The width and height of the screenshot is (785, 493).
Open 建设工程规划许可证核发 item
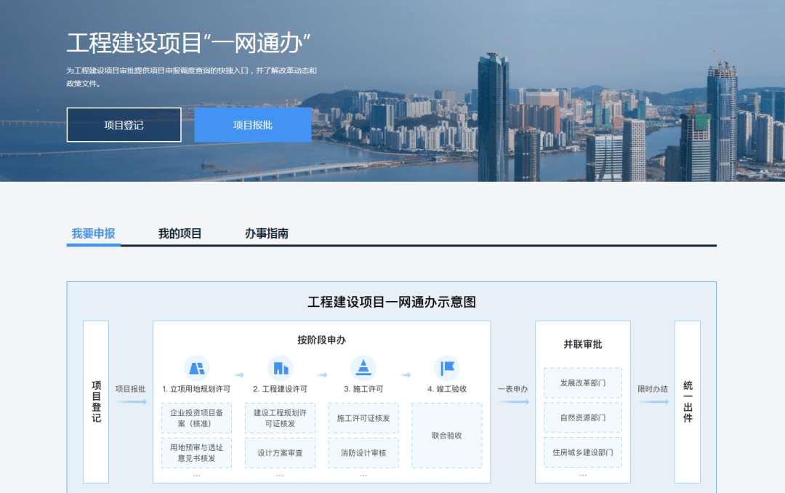281,418
